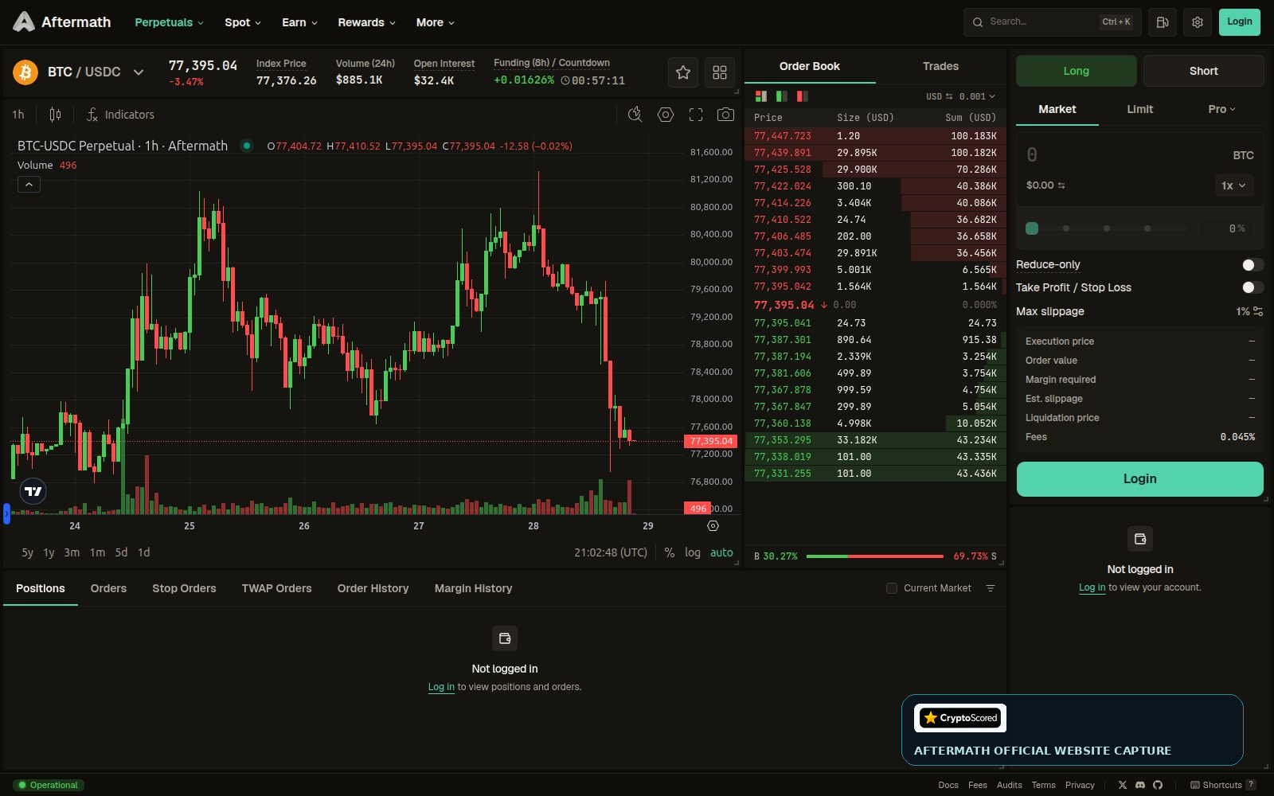This screenshot has width=1274, height=796.
Task: Show asks only order book icon
Action: pyautogui.click(x=802, y=96)
